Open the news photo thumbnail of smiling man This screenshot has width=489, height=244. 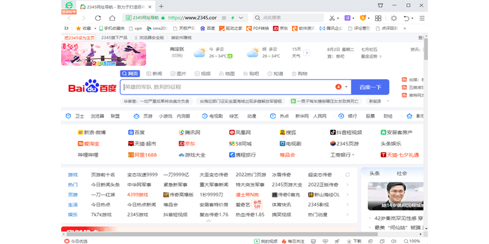pyautogui.click(x=395, y=196)
